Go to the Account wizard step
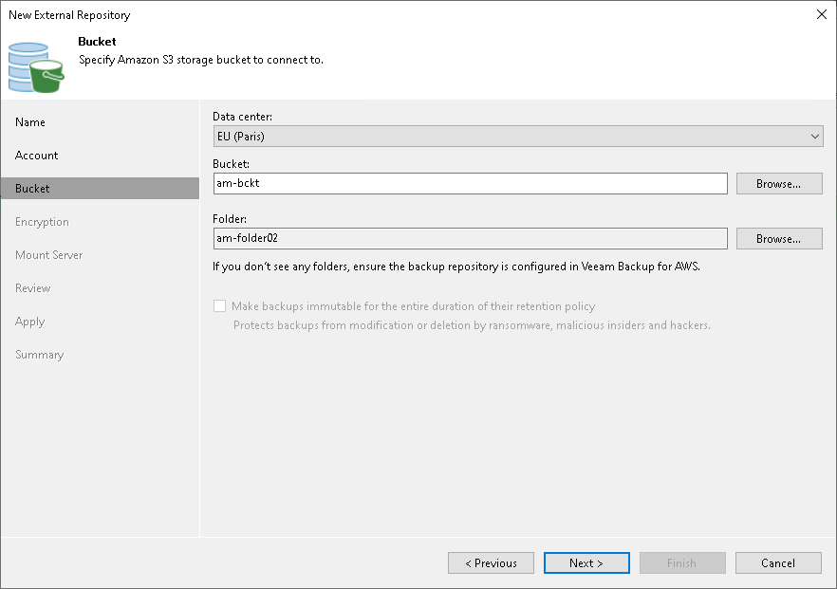This screenshot has width=837, height=589. pos(36,156)
